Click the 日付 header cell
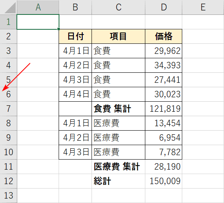Image resolution: width=224 pixels, height=203 pixels. [x=75, y=36]
